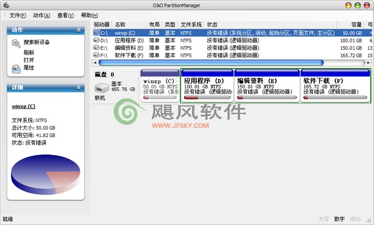Click the 150.01 GB capacity cell
This screenshot has height=225, width=374.
pyautogui.click(x=351, y=48)
